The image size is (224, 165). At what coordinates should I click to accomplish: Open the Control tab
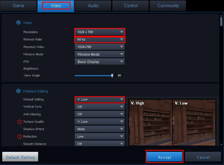coord(131,6)
